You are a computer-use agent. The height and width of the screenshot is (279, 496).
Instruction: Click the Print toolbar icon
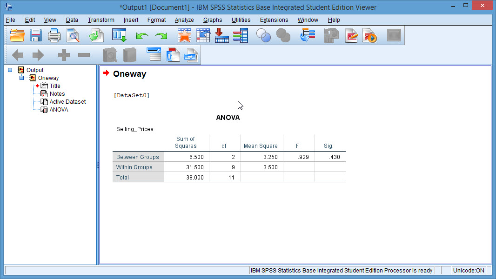[x=54, y=35]
